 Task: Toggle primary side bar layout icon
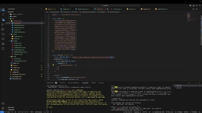[x=191, y=6]
